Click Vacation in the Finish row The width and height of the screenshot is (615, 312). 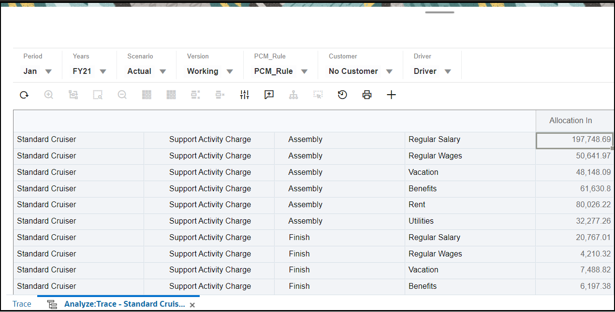click(424, 270)
